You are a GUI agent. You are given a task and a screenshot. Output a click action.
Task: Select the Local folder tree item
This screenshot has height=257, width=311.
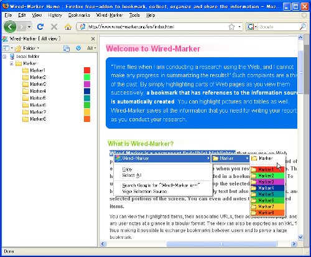click(x=27, y=57)
